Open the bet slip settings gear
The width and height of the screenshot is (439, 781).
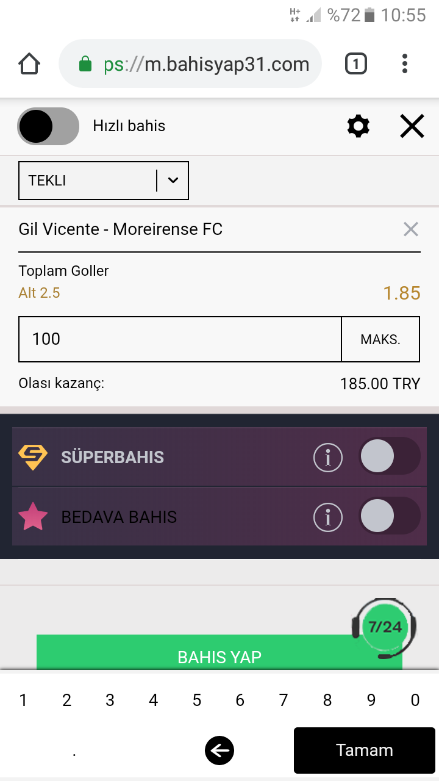[x=358, y=126]
